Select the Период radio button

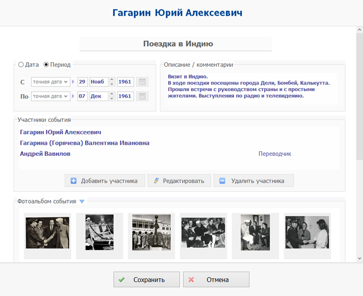[46, 65]
